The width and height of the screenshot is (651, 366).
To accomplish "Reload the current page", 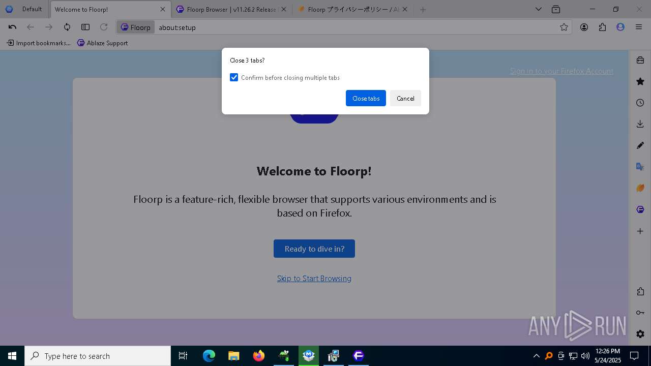I will point(104,27).
